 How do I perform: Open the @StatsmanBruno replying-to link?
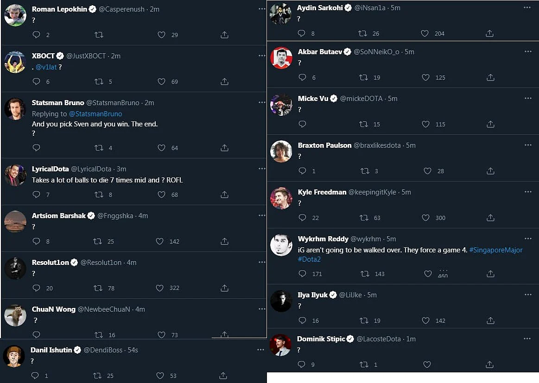pos(95,114)
